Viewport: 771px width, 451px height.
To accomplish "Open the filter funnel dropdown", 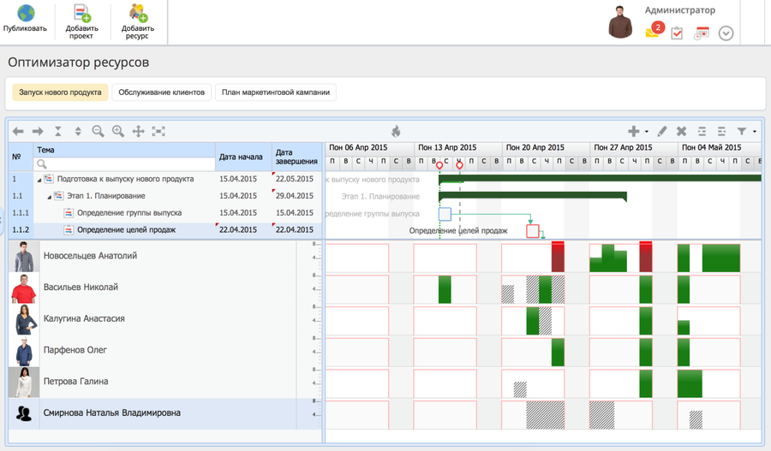I will click(x=745, y=131).
